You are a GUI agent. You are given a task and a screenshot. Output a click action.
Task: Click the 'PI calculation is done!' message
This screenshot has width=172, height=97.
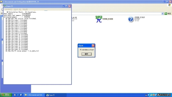(87, 50)
